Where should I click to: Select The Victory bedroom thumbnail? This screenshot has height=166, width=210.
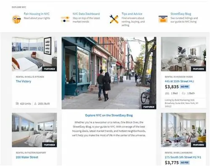coord(34,54)
